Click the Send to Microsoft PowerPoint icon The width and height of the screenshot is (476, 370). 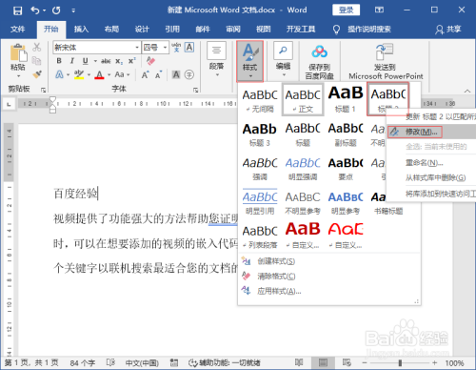coord(385,52)
